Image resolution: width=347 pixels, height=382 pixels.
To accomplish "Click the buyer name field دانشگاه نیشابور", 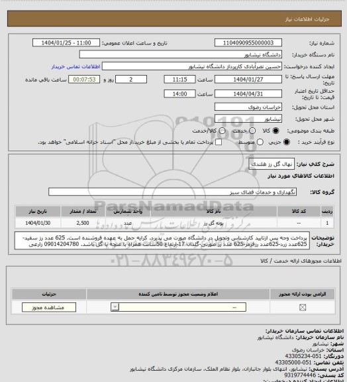I will [181, 54].
